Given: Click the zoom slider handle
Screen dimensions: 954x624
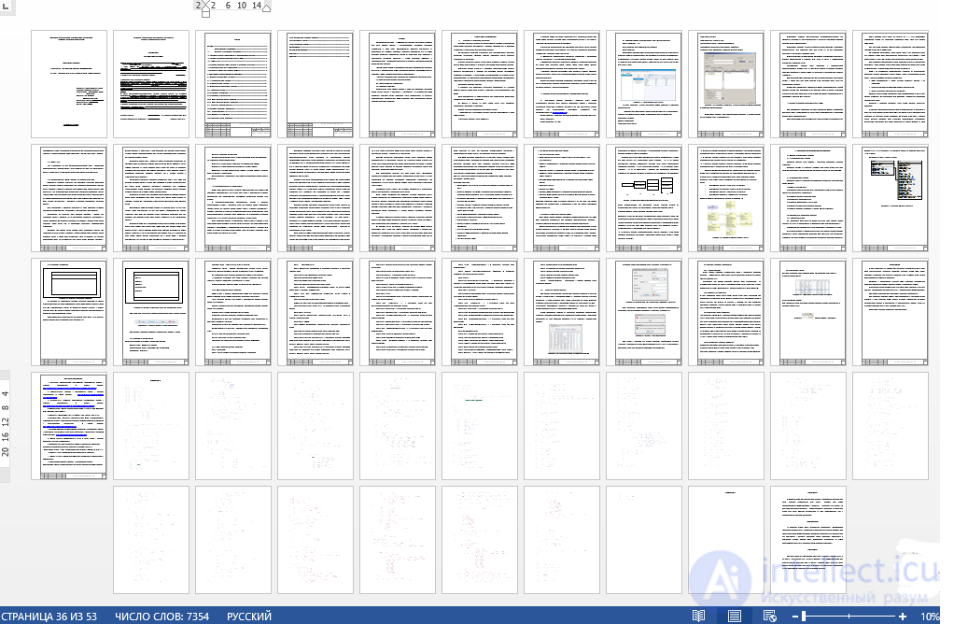Looking at the screenshot, I should click(804, 617).
